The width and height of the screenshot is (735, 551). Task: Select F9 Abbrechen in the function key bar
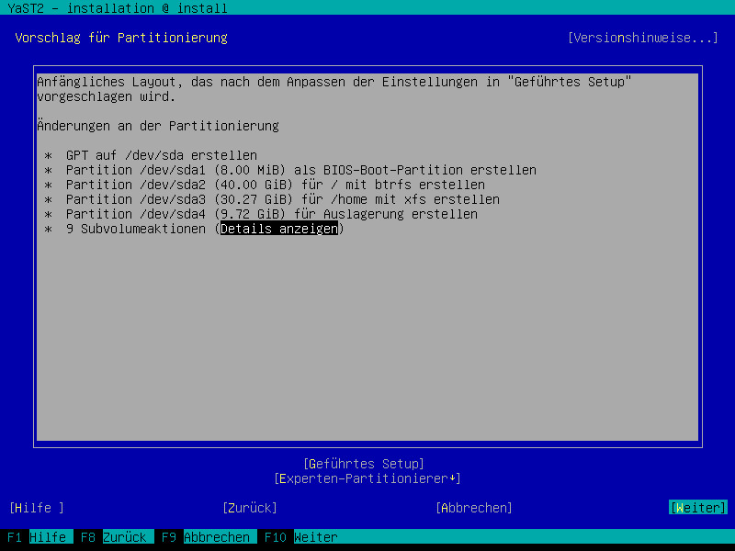[209, 537]
